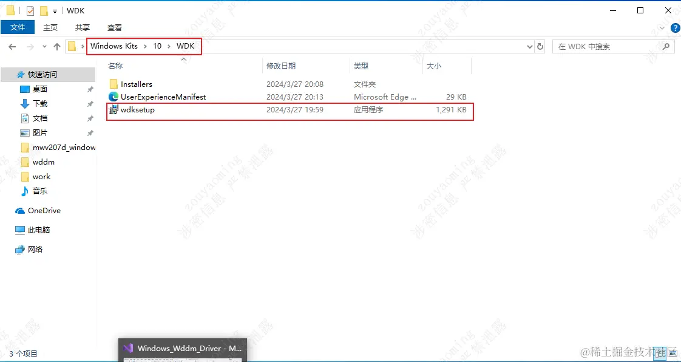681x362 pixels.
Task: Open the wddm folder in quick access
Action: coord(42,162)
